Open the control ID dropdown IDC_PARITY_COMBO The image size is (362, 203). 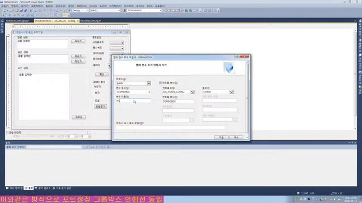(x=192, y=92)
